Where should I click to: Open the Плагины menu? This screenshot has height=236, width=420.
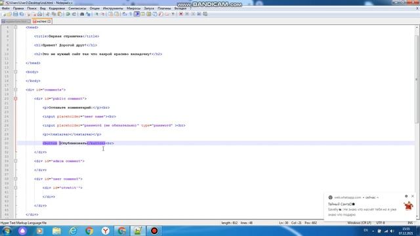(x=164, y=9)
